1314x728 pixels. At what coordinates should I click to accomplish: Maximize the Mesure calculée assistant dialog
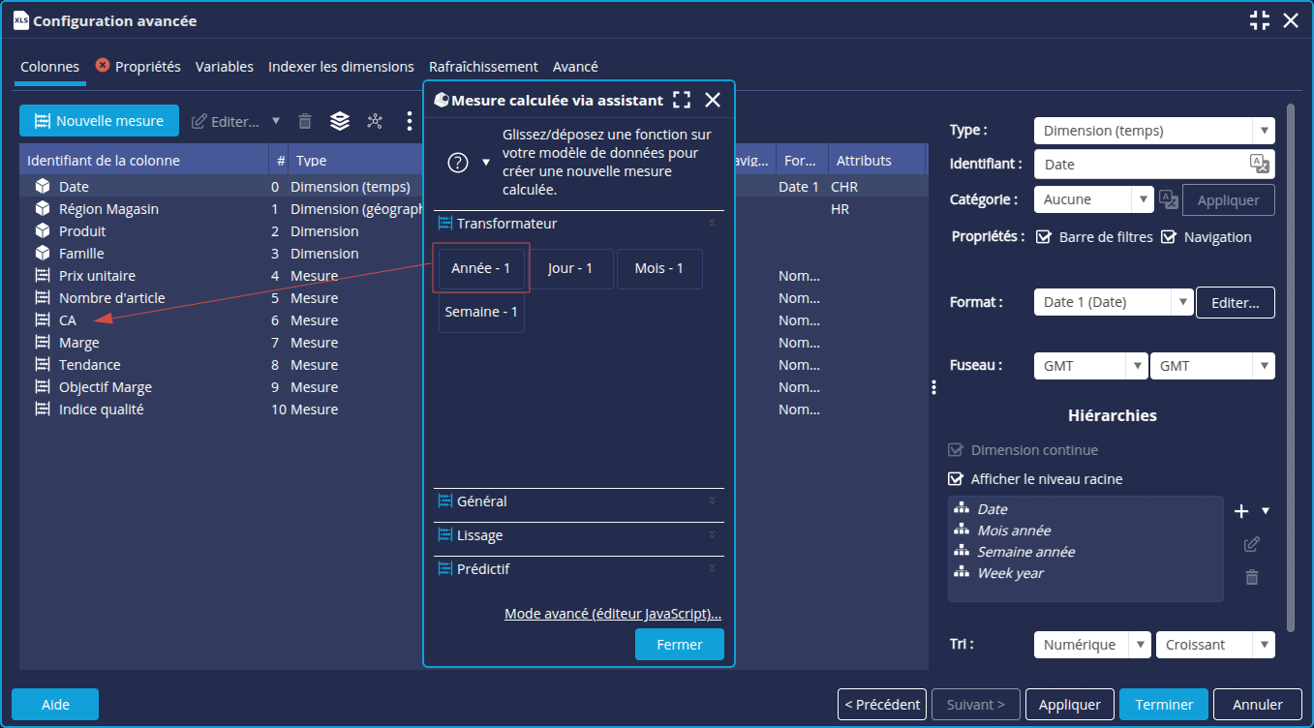pyautogui.click(x=682, y=100)
